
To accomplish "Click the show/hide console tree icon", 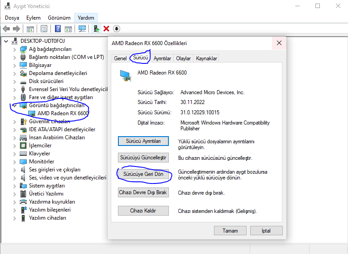I will point(30,29).
